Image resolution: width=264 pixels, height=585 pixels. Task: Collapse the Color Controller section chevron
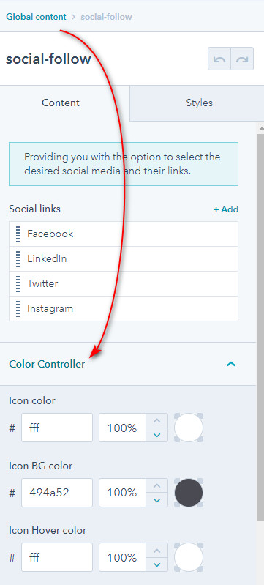click(x=231, y=364)
